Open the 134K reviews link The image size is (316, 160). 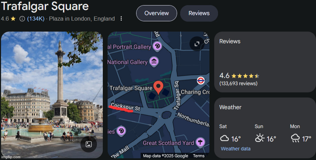coord(36,19)
